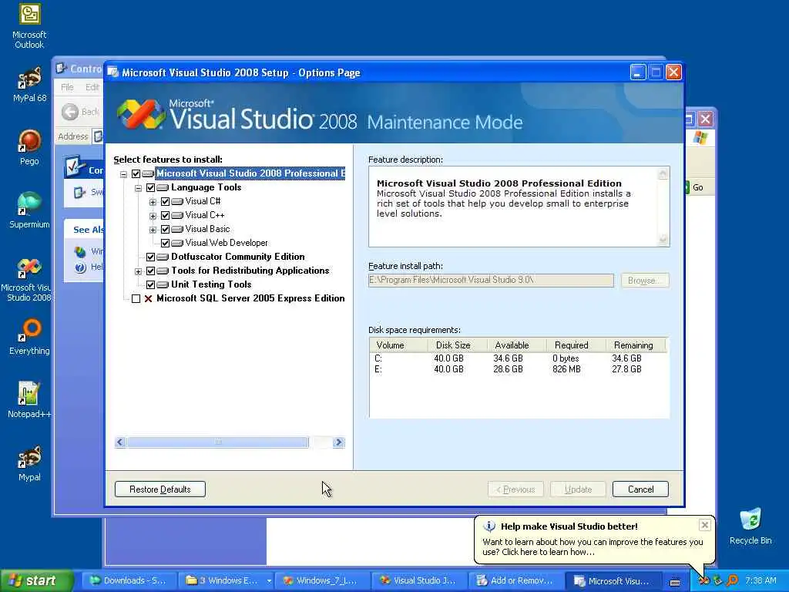Image resolution: width=789 pixels, height=592 pixels.
Task: Check the Microsoft SQL Server 2005 Express checkbox
Action: (136, 298)
